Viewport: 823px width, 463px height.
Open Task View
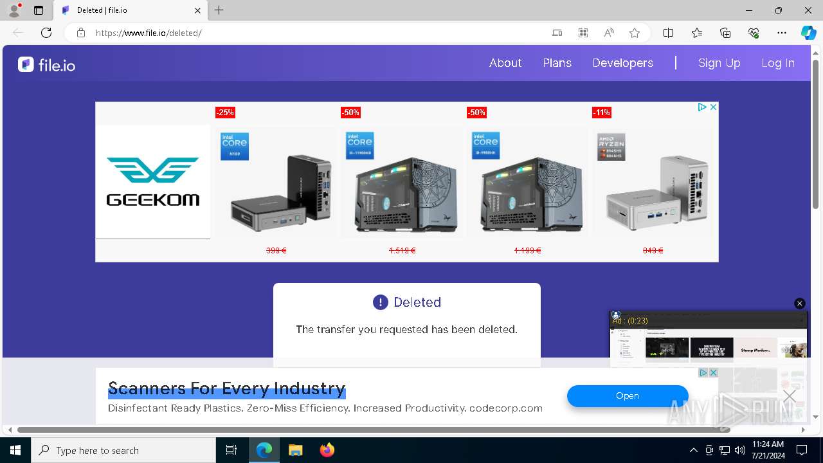click(x=231, y=450)
